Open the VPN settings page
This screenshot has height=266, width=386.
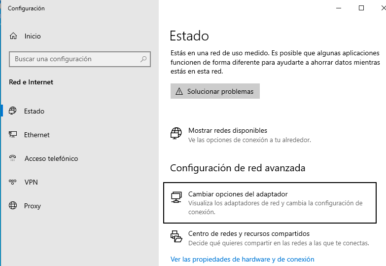(31, 182)
